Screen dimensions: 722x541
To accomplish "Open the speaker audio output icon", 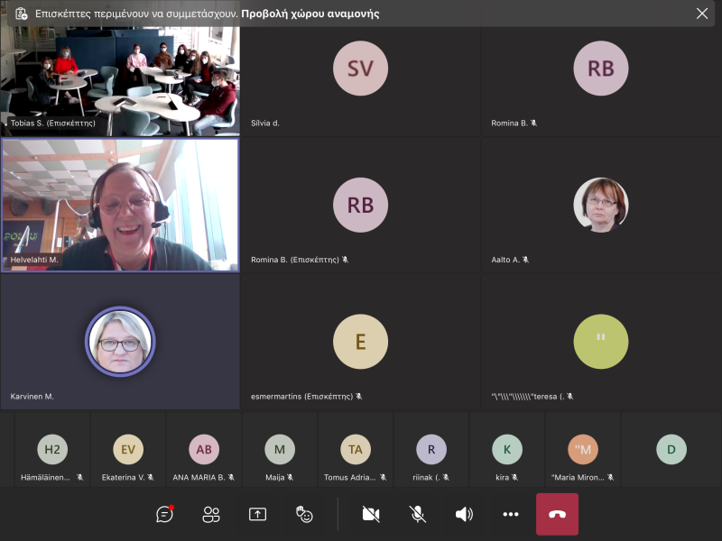I will (x=464, y=514).
